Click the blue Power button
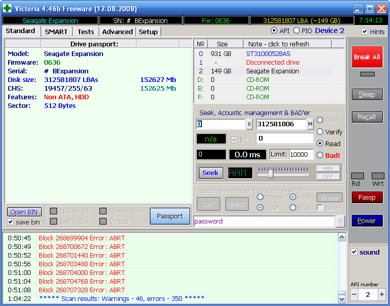Screen dimensions: 390x306 (x=367, y=221)
